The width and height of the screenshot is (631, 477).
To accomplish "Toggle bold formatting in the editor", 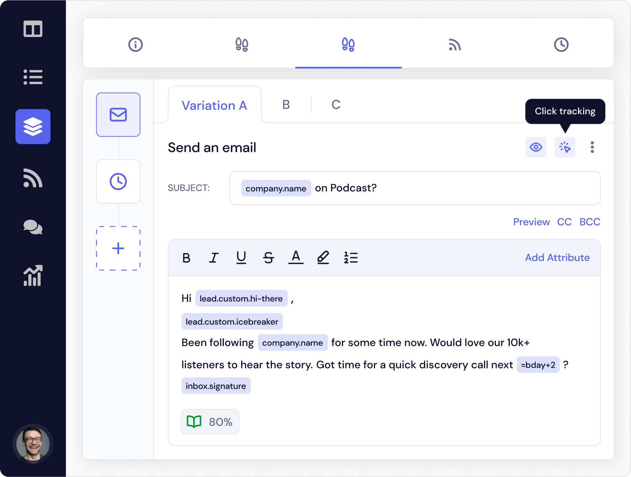I will [187, 258].
